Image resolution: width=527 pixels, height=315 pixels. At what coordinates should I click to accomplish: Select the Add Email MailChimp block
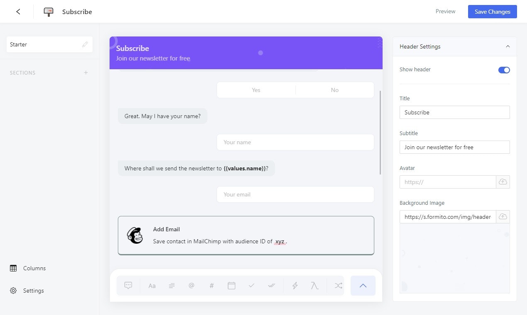tap(246, 235)
